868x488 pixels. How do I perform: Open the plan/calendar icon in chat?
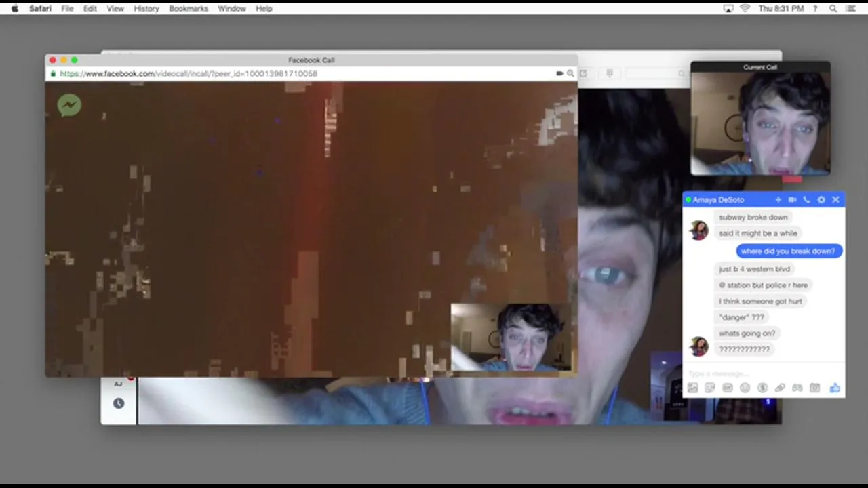pos(815,388)
